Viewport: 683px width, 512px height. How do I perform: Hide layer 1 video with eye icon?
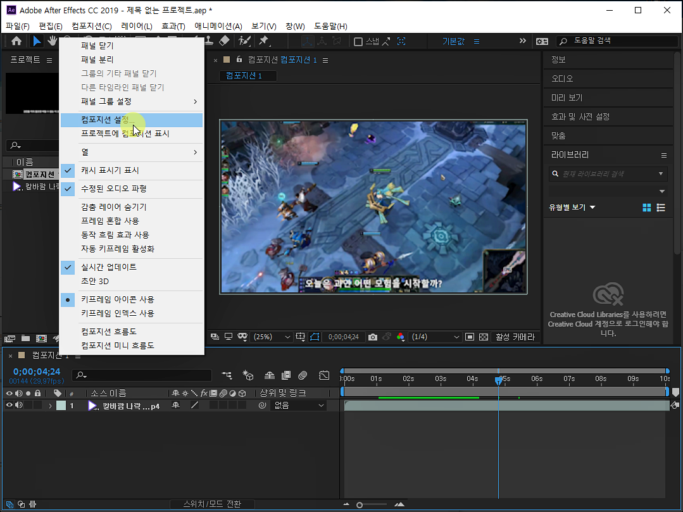pos(9,405)
